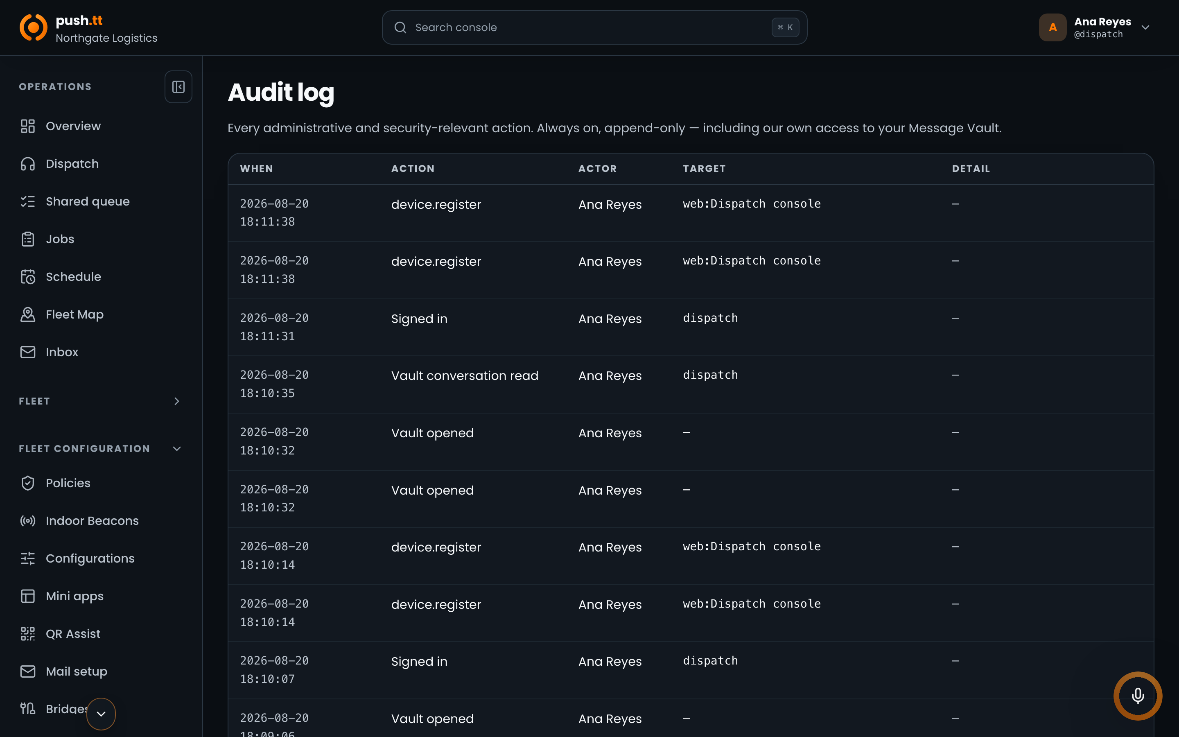Click the Fleet Map pin icon

pyautogui.click(x=28, y=314)
